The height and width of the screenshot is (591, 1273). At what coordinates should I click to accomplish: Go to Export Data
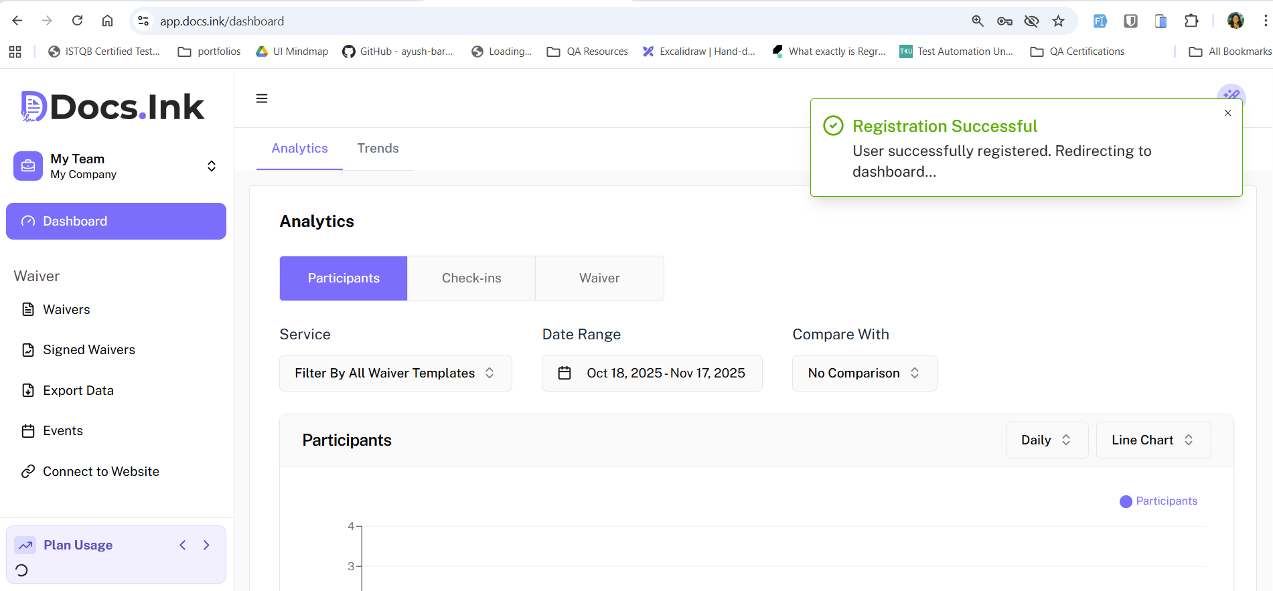click(x=78, y=390)
